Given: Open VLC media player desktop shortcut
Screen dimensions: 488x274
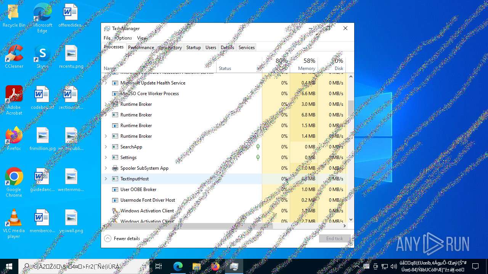Looking at the screenshot, I should (x=14, y=224).
